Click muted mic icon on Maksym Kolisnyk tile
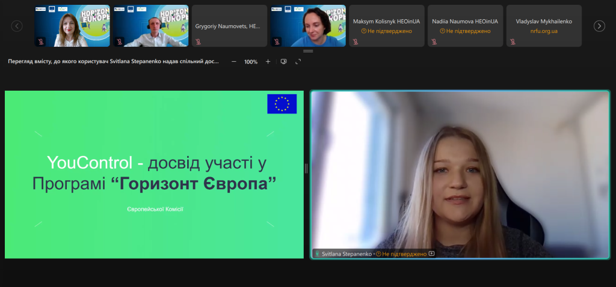The height and width of the screenshot is (287, 616). [356, 41]
